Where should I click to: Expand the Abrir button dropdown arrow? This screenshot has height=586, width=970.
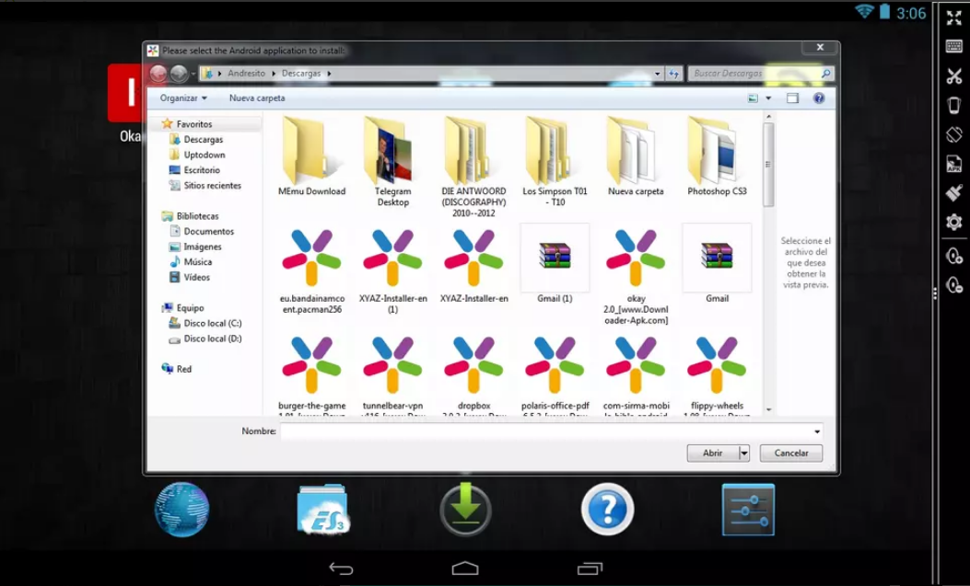click(x=744, y=453)
